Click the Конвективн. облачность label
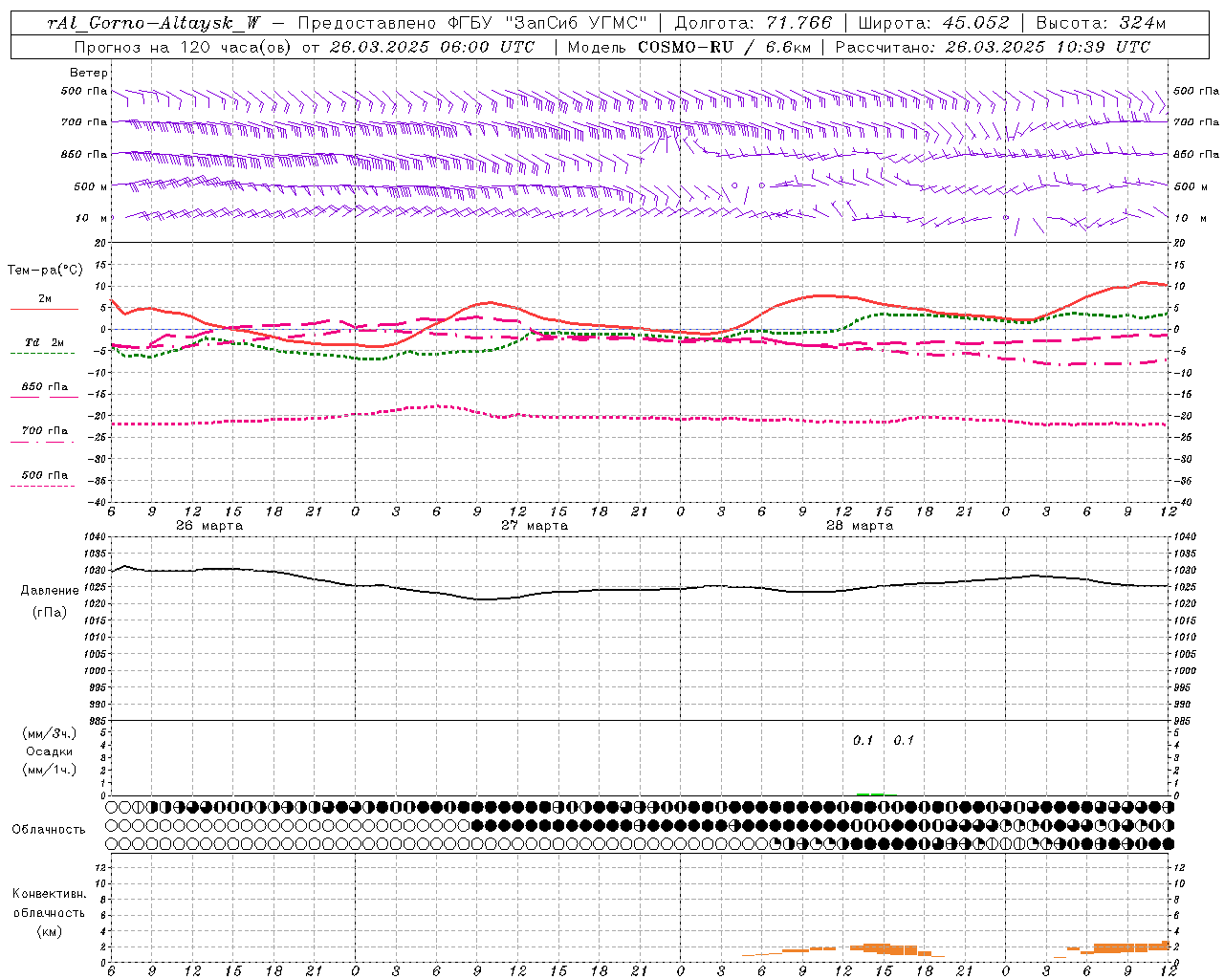This screenshot has height=979, width=1224. tap(49, 903)
